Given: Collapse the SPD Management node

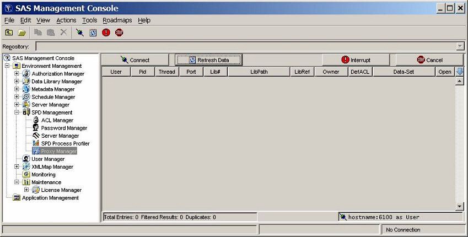Looking at the screenshot, I should [17, 112].
